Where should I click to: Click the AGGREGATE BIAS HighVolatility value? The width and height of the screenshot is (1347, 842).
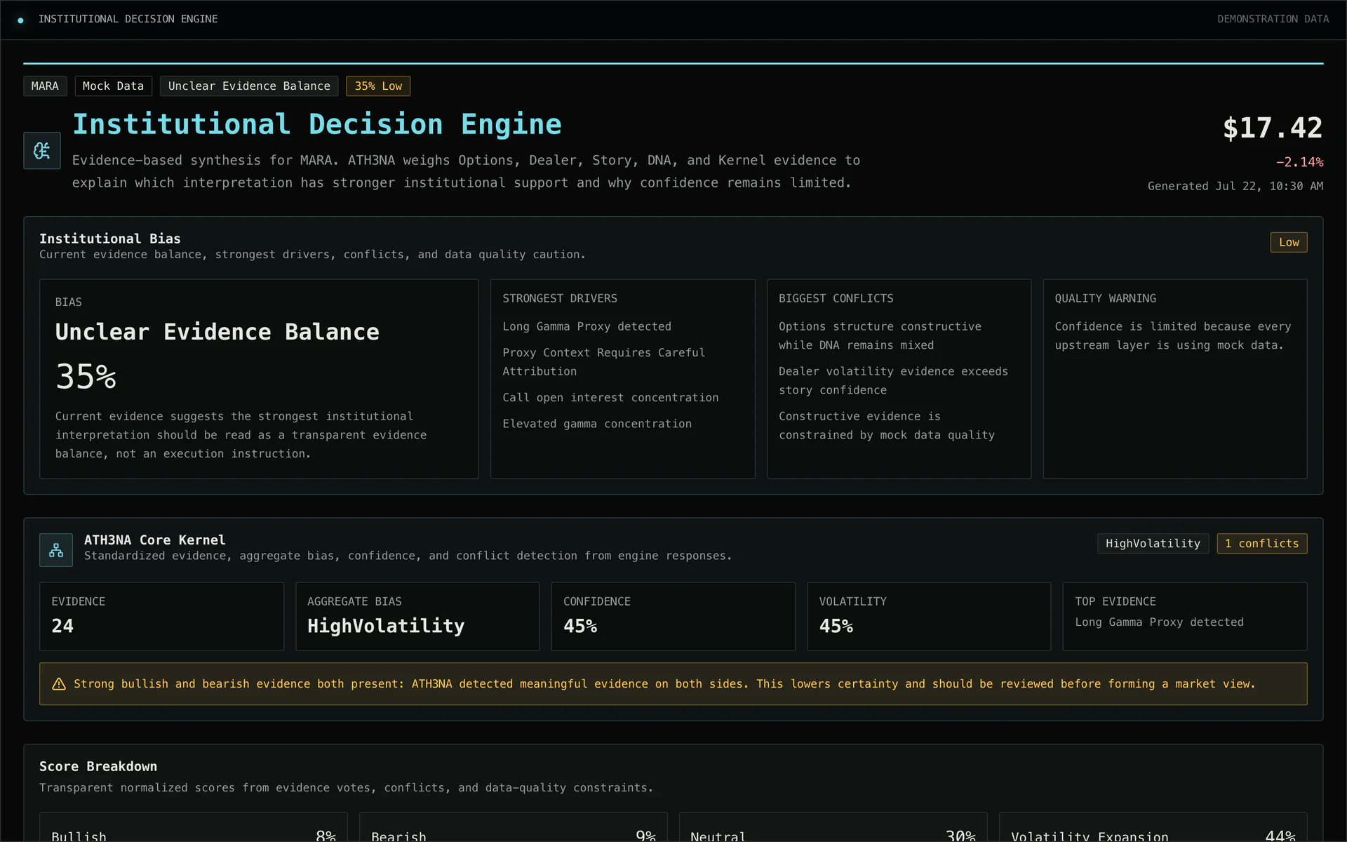pyautogui.click(x=386, y=626)
